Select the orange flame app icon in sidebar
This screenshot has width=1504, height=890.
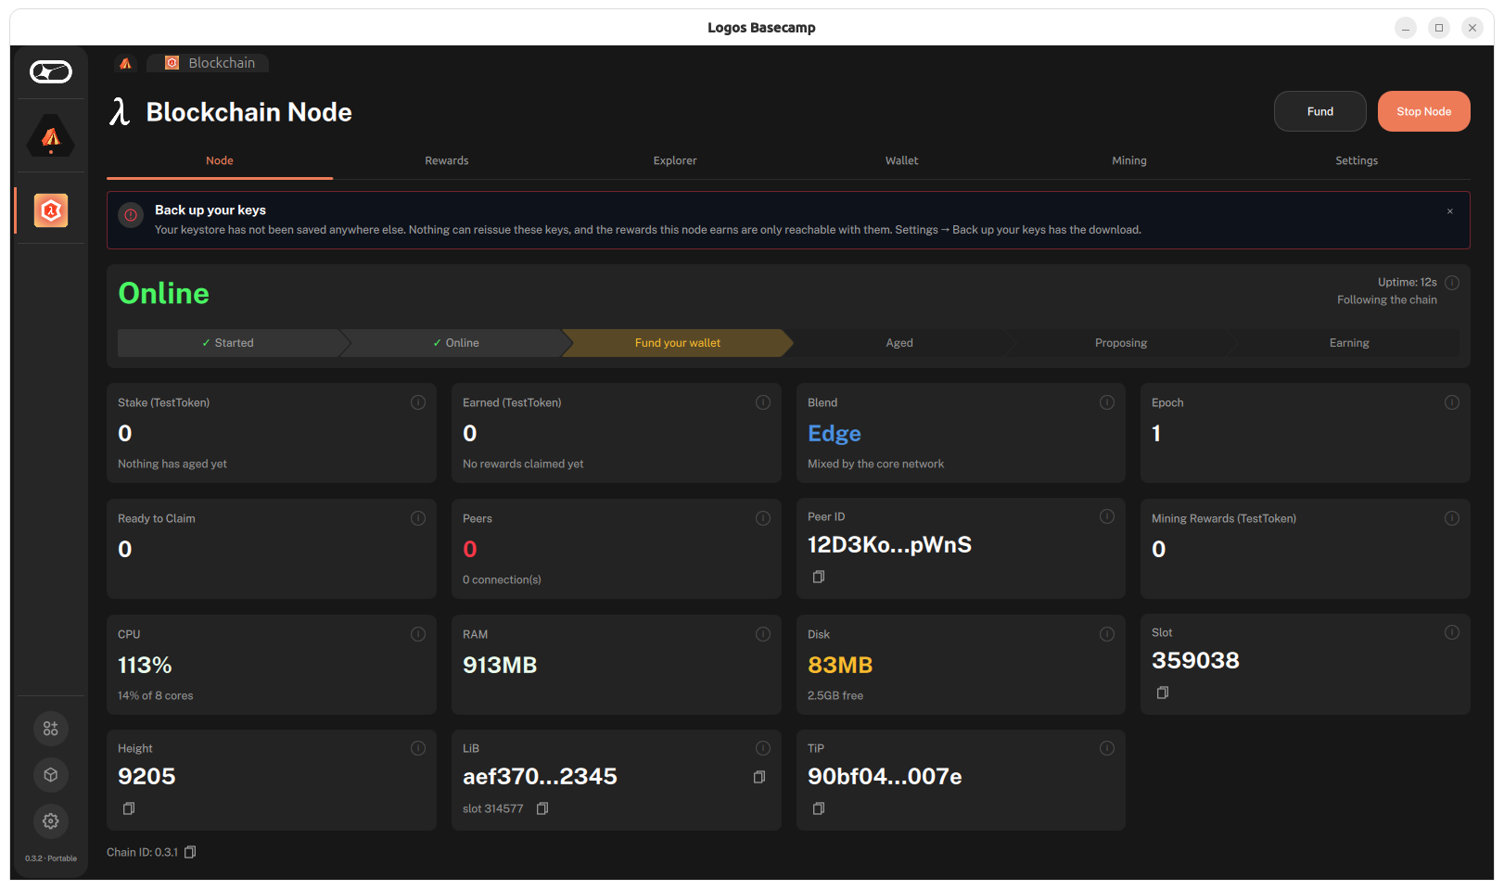(x=51, y=136)
